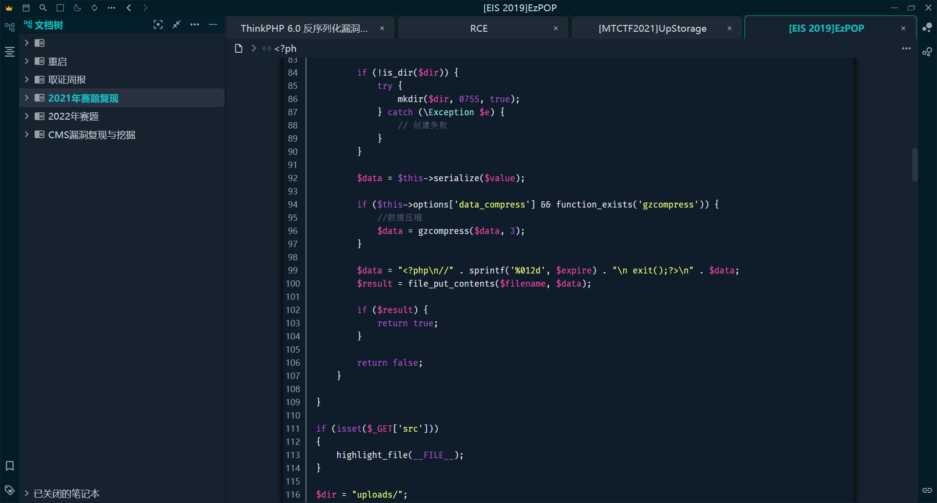Click the code block breadcrumb icon
The height and width of the screenshot is (503, 937).
point(266,48)
